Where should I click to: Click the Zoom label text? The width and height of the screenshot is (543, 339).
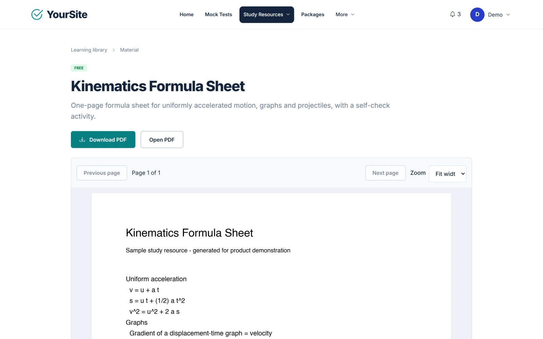point(418,173)
